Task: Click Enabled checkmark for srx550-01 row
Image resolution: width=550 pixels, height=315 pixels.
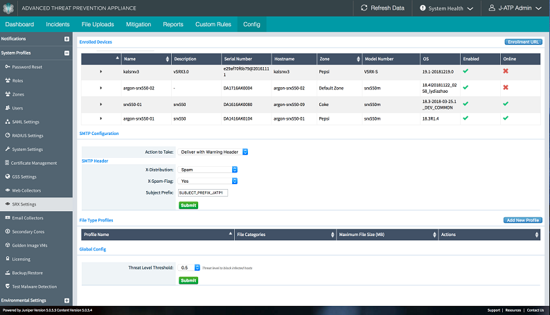Action: click(x=465, y=105)
